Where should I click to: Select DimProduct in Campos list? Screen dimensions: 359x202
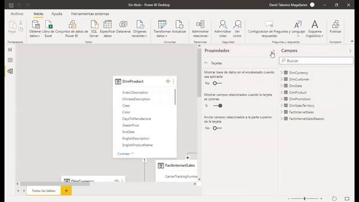298,93
